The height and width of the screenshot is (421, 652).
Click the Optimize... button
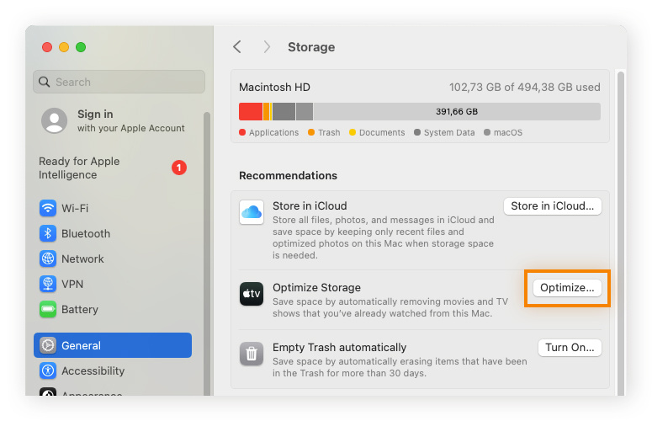pos(567,288)
